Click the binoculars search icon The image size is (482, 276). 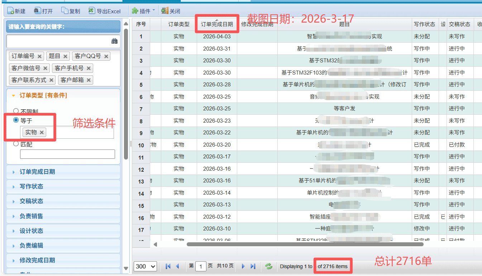(x=114, y=41)
